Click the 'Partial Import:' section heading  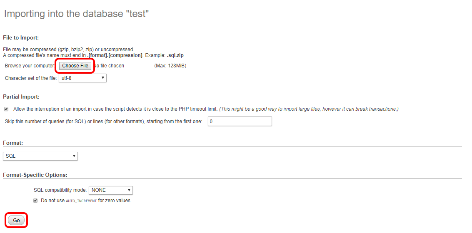point(21,97)
